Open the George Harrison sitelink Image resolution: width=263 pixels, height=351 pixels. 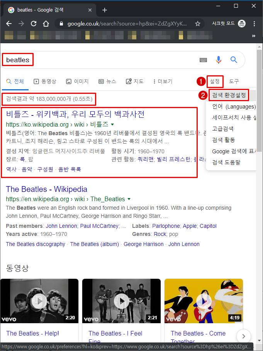tap(144, 244)
